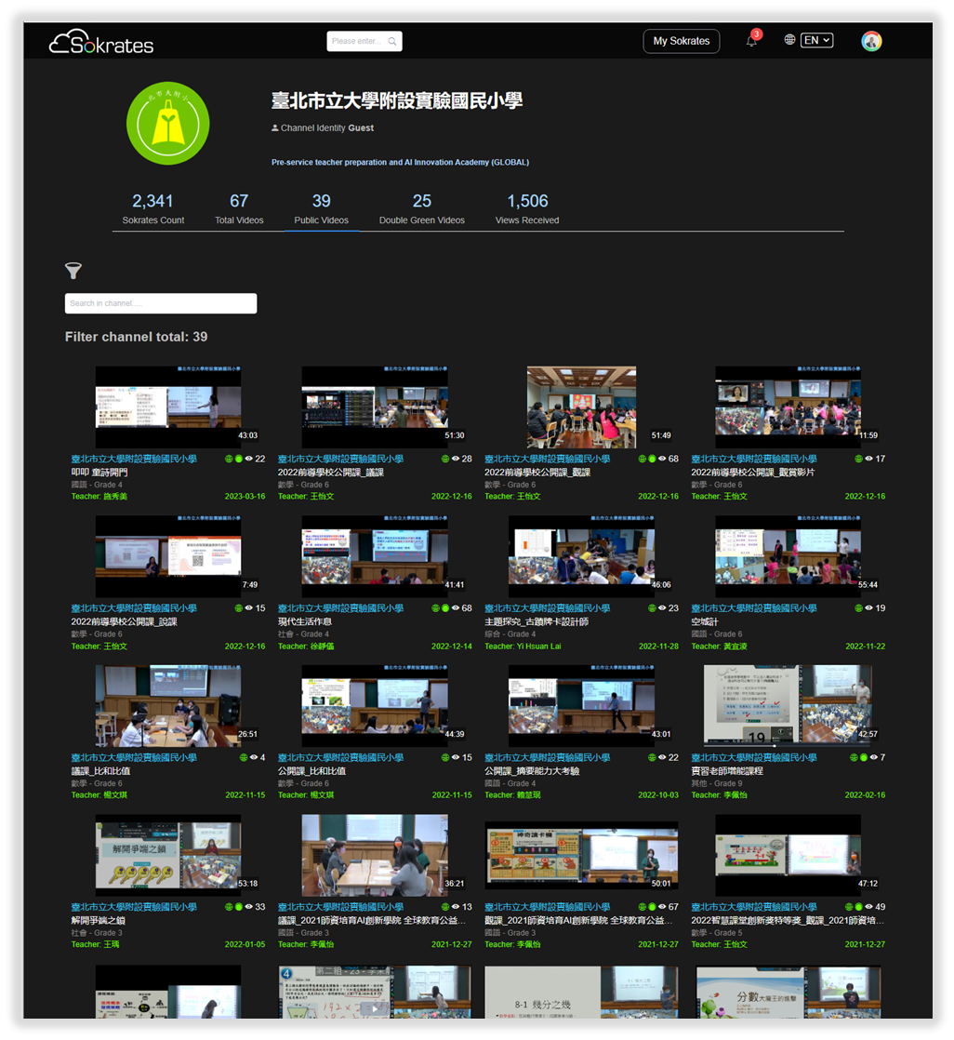
Task: Click the person icon beside Channel Identity
Action: pyautogui.click(x=274, y=128)
